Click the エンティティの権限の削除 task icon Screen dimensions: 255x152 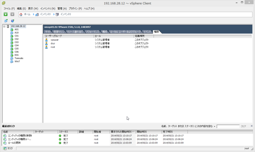coord(5,135)
